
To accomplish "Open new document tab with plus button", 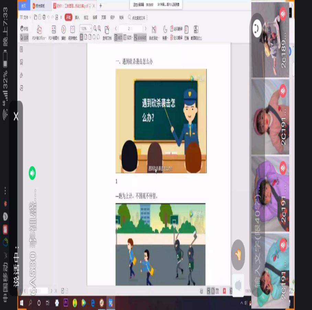I will pos(101,6).
